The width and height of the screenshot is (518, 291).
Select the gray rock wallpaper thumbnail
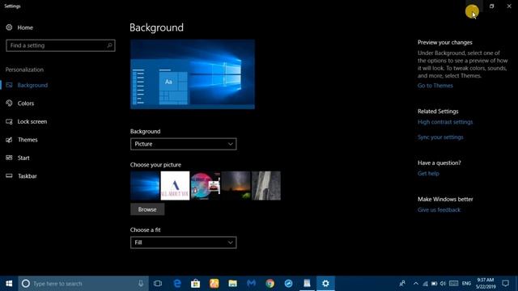(x=266, y=185)
